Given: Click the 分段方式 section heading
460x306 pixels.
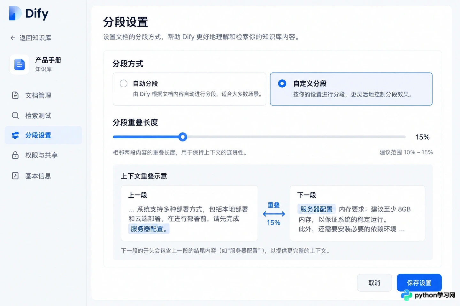Looking at the screenshot, I should coord(128,64).
